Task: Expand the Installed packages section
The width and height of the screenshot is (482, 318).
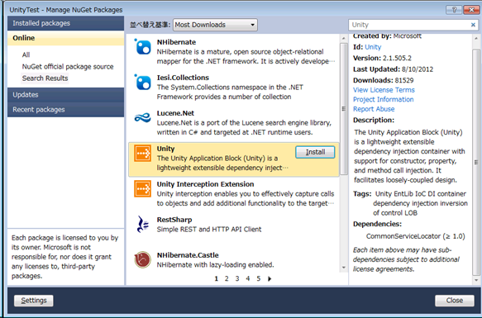Action: click(66, 23)
